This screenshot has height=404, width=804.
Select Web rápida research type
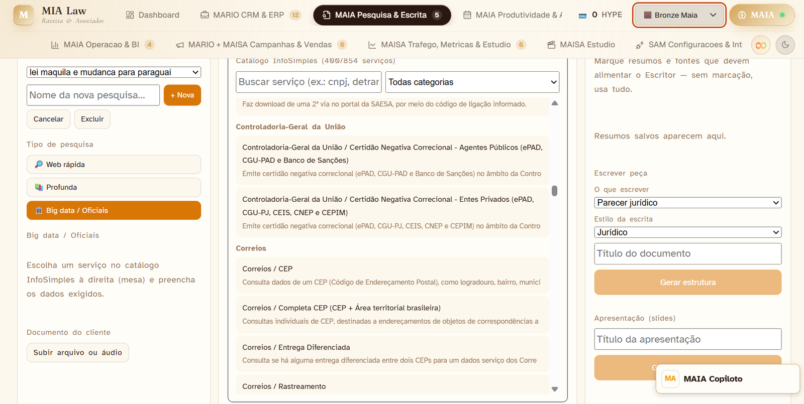(x=114, y=165)
